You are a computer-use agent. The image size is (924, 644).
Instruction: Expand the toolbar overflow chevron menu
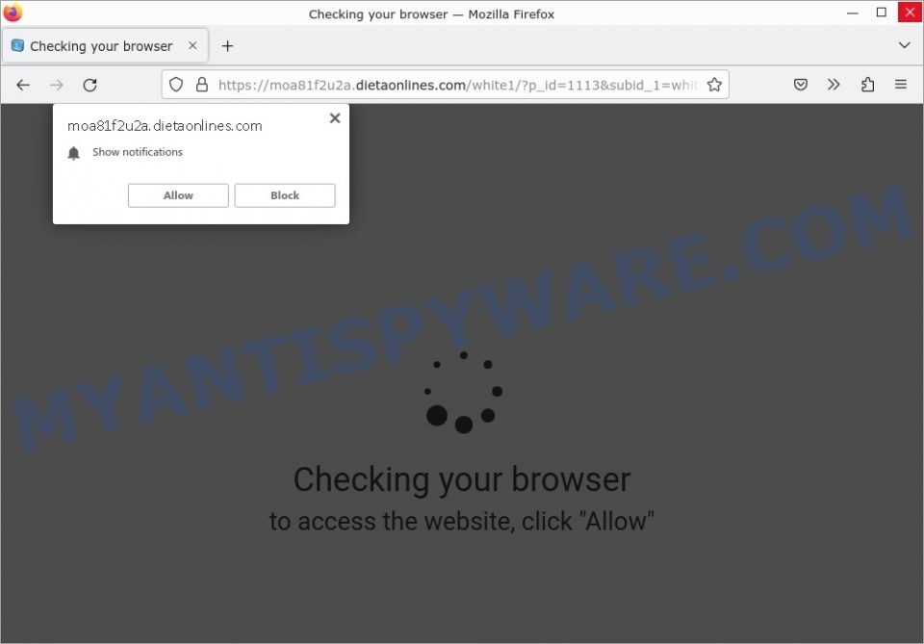(834, 85)
